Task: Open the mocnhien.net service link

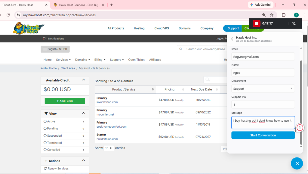Action: pos(105,114)
